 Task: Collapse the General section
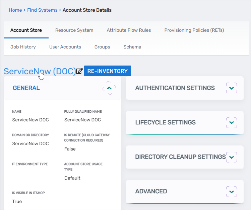tap(109, 88)
